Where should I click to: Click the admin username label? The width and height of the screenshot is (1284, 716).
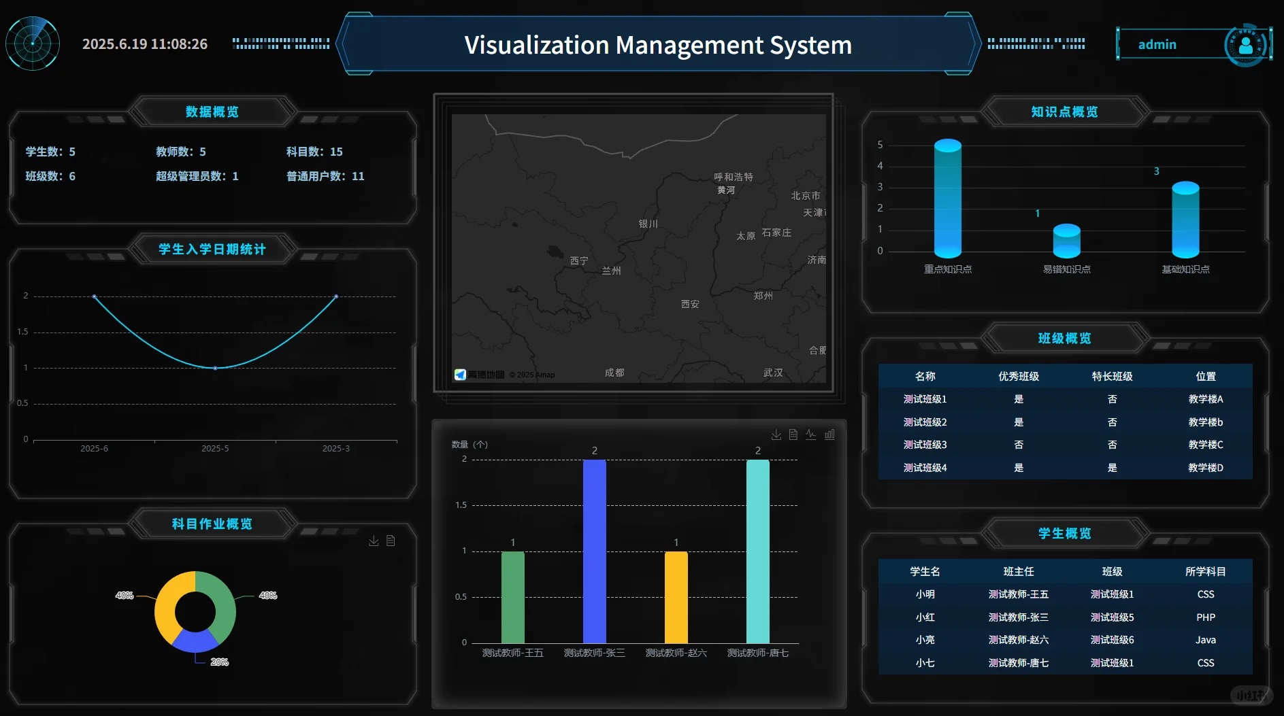click(x=1157, y=44)
